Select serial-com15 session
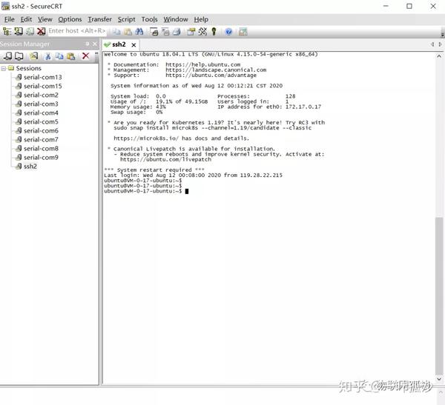This screenshot has height=405, width=445. (x=42, y=86)
